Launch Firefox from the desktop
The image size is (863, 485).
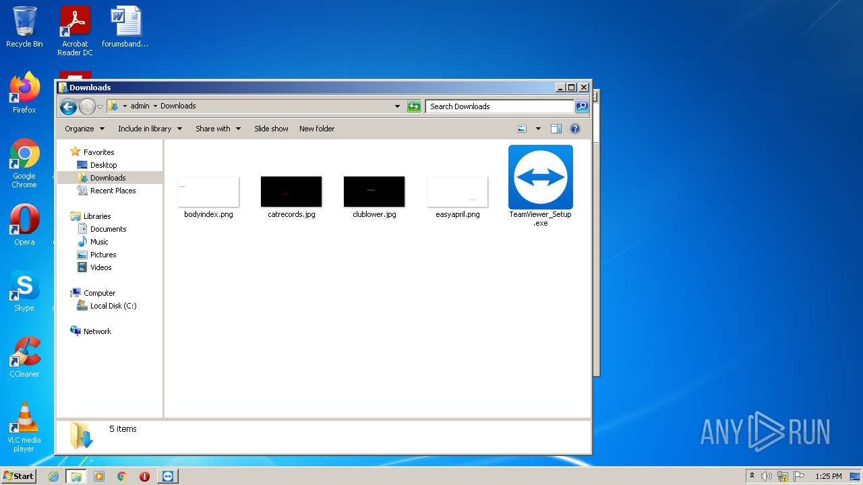tap(24, 92)
